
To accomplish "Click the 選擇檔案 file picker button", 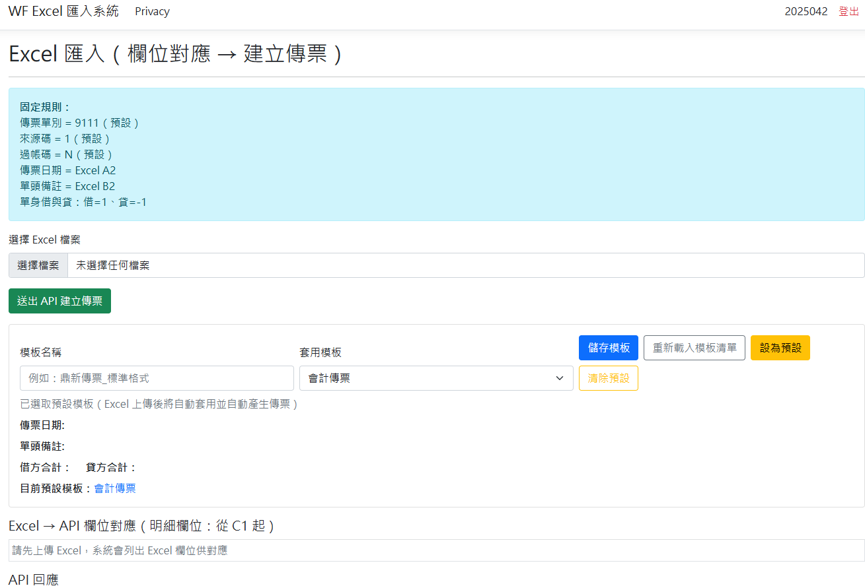I will [x=38, y=265].
